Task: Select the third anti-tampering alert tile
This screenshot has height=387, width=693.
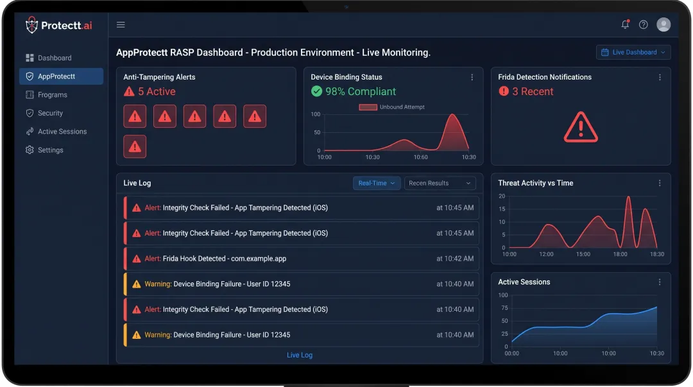Action: click(x=194, y=116)
